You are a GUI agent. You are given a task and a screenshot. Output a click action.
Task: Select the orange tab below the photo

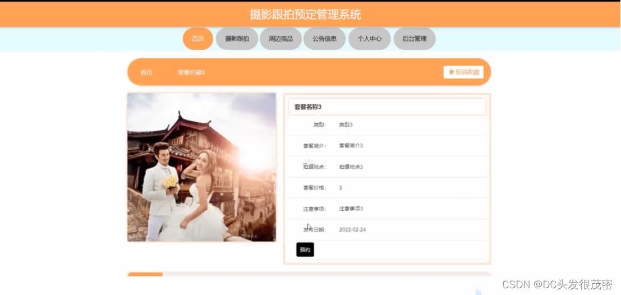[145, 274]
